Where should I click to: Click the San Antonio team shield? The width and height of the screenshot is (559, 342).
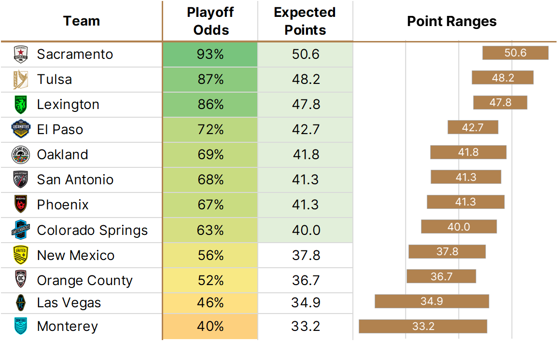21,180
